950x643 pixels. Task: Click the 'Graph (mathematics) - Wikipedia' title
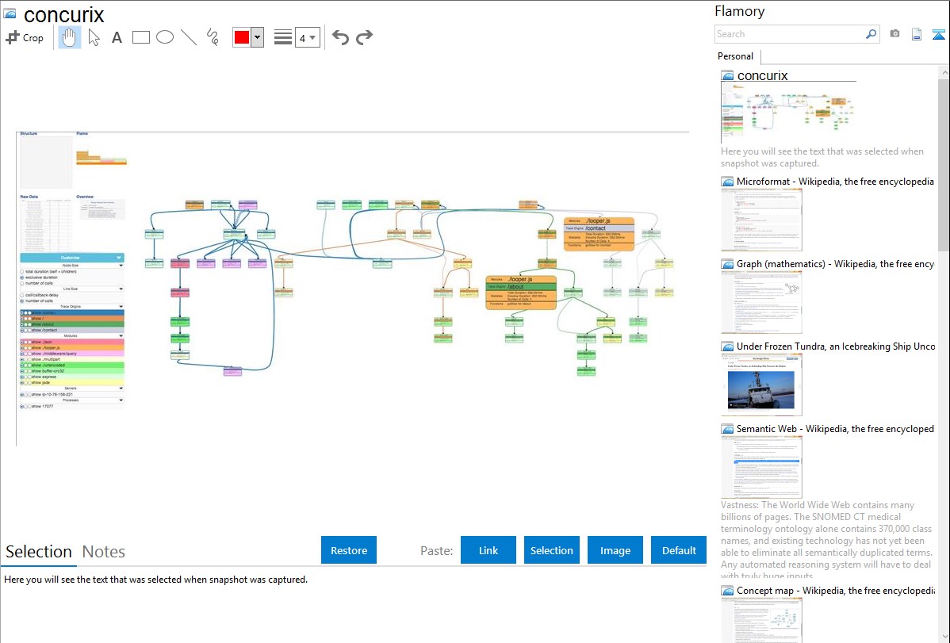835,264
